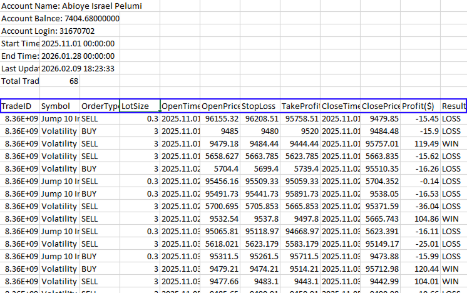Click the OpenPrice cell 5704.4
The width and height of the screenshot is (467, 293).
[220, 168]
